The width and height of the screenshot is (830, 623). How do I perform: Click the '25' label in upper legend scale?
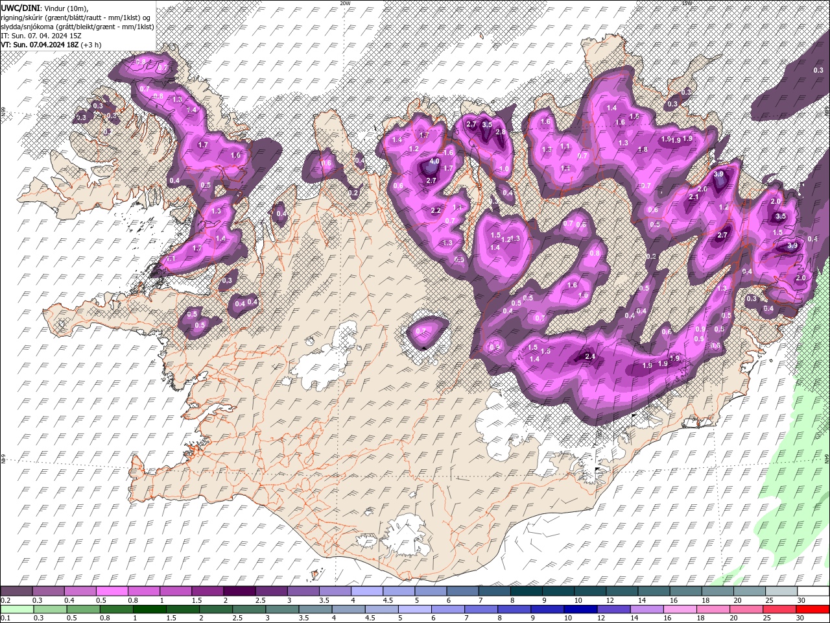click(x=769, y=600)
